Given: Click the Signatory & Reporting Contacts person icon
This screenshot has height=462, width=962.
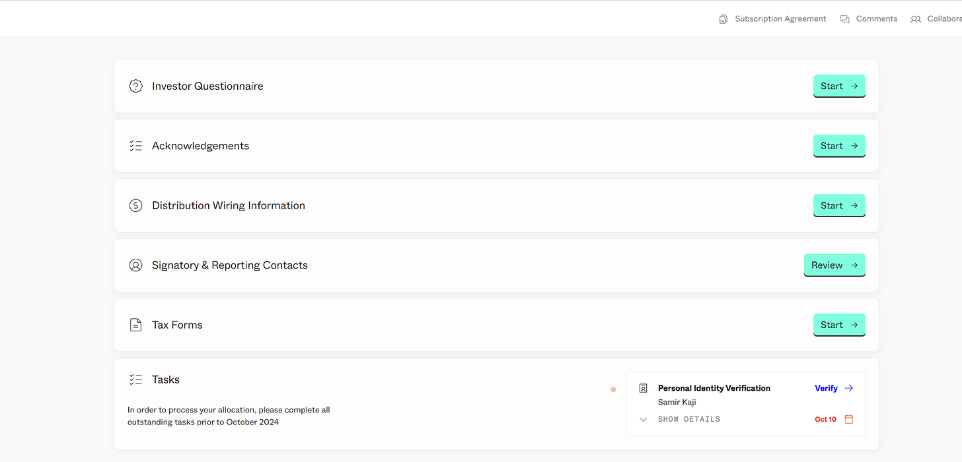Looking at the screenshot, I should (135, 265).
